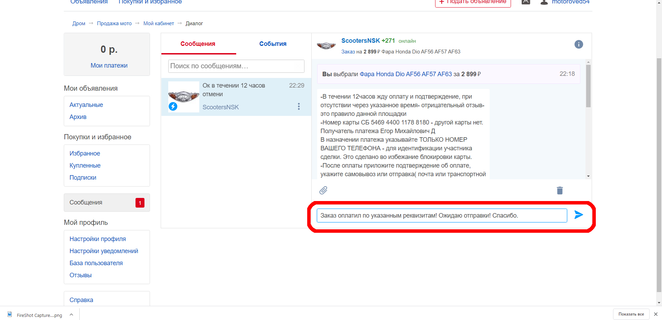Click the lightning badge on conversation thumbnail
This screenshot has width=662, height=320.
point(173,107)
